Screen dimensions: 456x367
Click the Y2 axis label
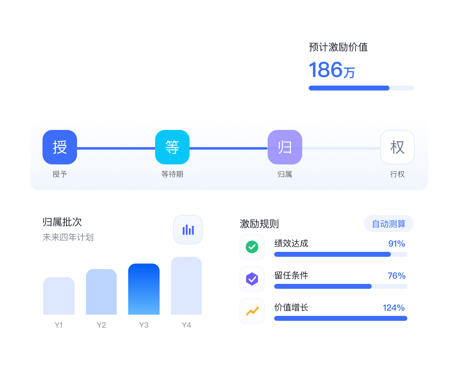click(x=101, y=325)
